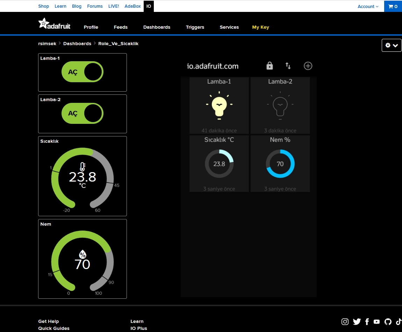The width and height of the screenshot is (402, 332).
Task: Click the thermometer icon in Sıcaklık gauge
Action: click(82, 167)
